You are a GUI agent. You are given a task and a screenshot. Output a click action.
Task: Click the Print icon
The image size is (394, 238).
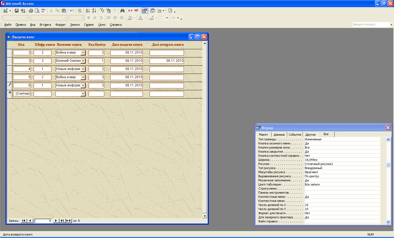pos(31,11)
